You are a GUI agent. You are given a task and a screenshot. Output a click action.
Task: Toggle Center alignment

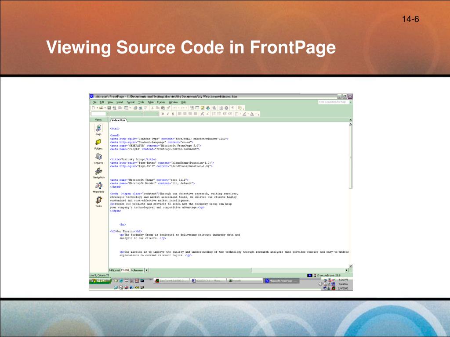(x=185, y=114)
